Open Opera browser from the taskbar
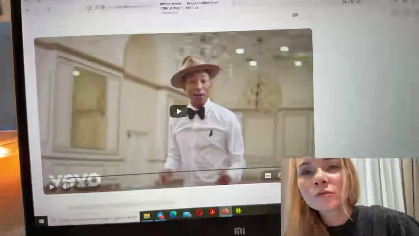This screenshot has height=236, width=419. (x=199, y=213)
